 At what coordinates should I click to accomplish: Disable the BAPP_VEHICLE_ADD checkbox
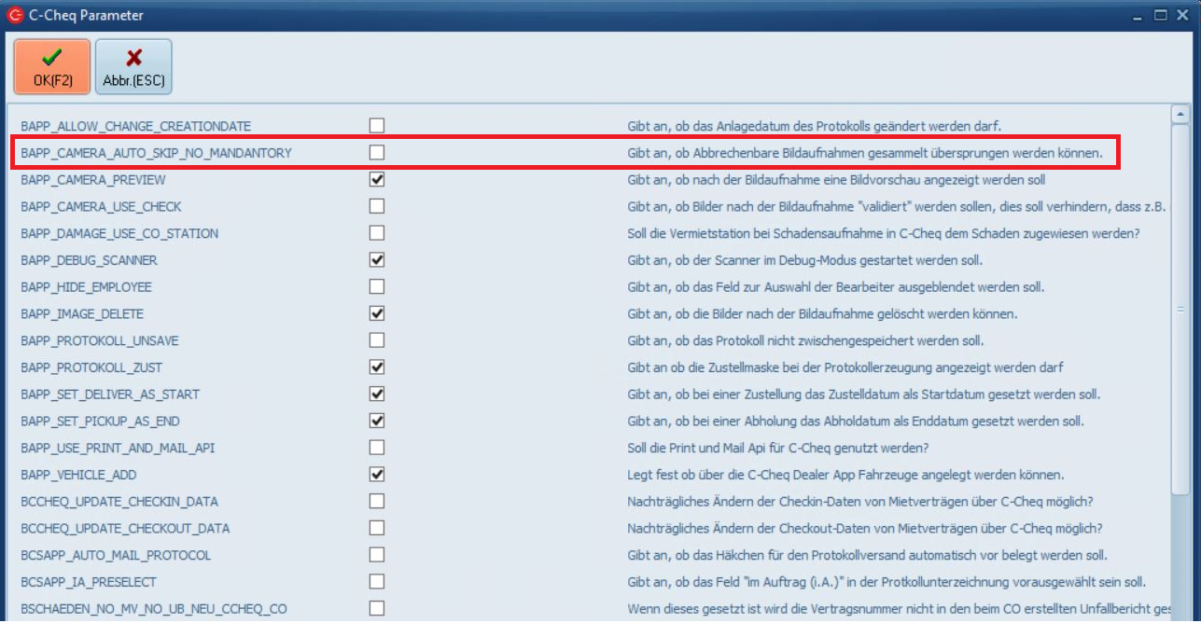[x=377, y=475]
